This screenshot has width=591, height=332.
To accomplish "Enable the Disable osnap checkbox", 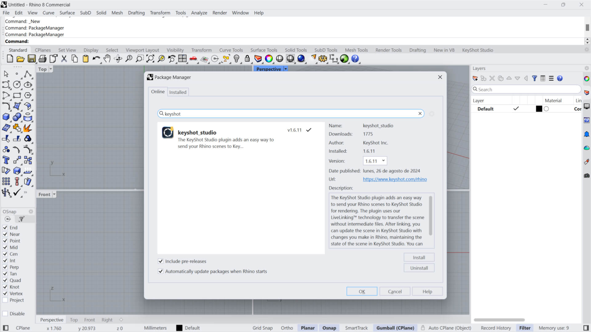I will click(x=5, y=314).
